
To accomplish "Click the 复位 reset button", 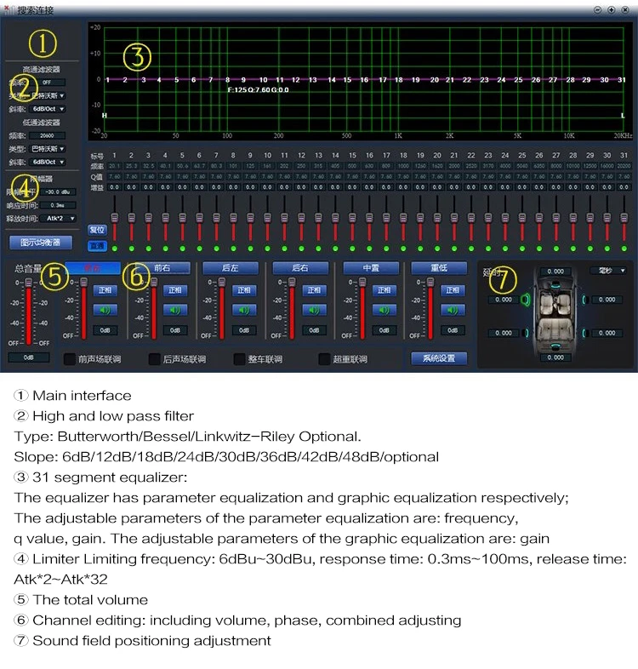I will click(97, 230).
